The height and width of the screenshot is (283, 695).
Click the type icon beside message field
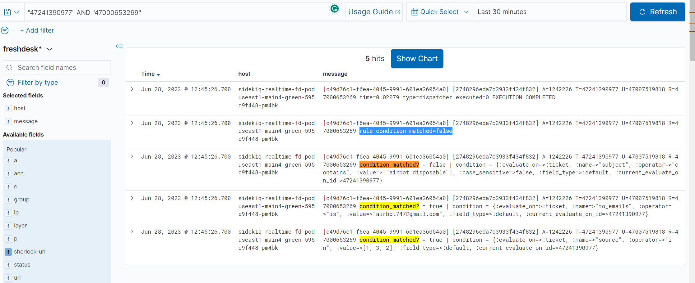[x=8, y=121]
